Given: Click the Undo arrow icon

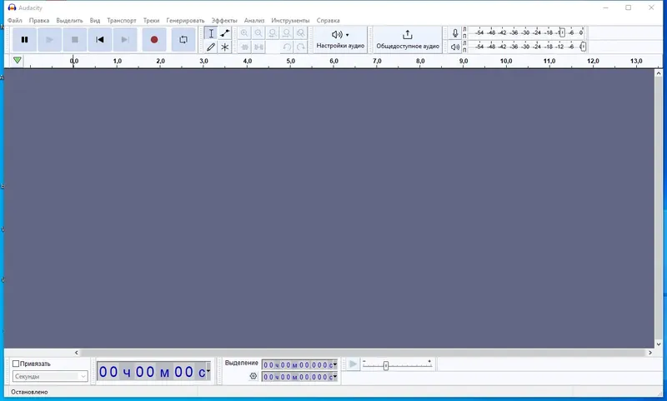Looking at the screenshot, I should pos(287,47).
